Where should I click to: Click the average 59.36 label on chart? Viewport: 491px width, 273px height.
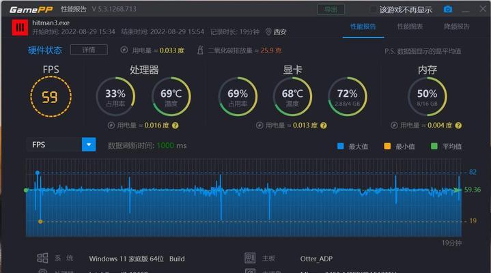(473, 190)
